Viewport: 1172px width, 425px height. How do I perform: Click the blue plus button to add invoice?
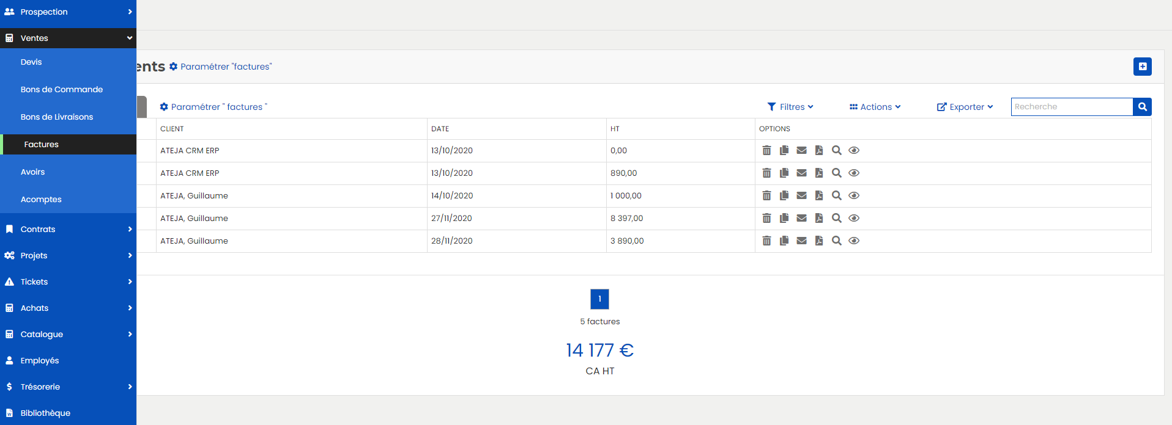[1143, 67]
